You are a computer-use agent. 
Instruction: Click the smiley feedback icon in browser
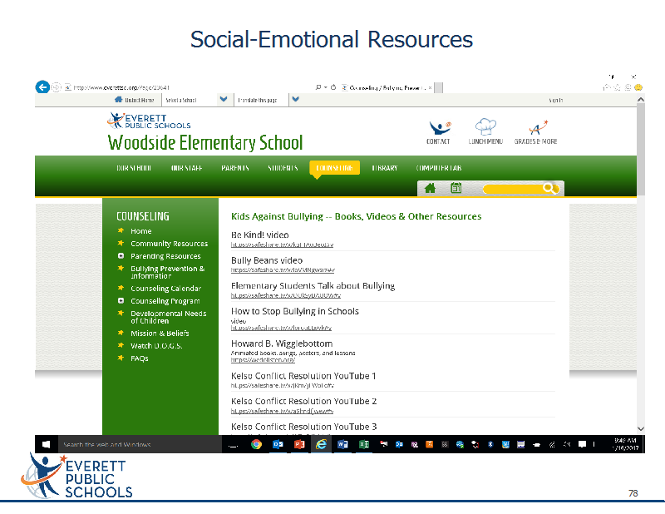(638, 87)
